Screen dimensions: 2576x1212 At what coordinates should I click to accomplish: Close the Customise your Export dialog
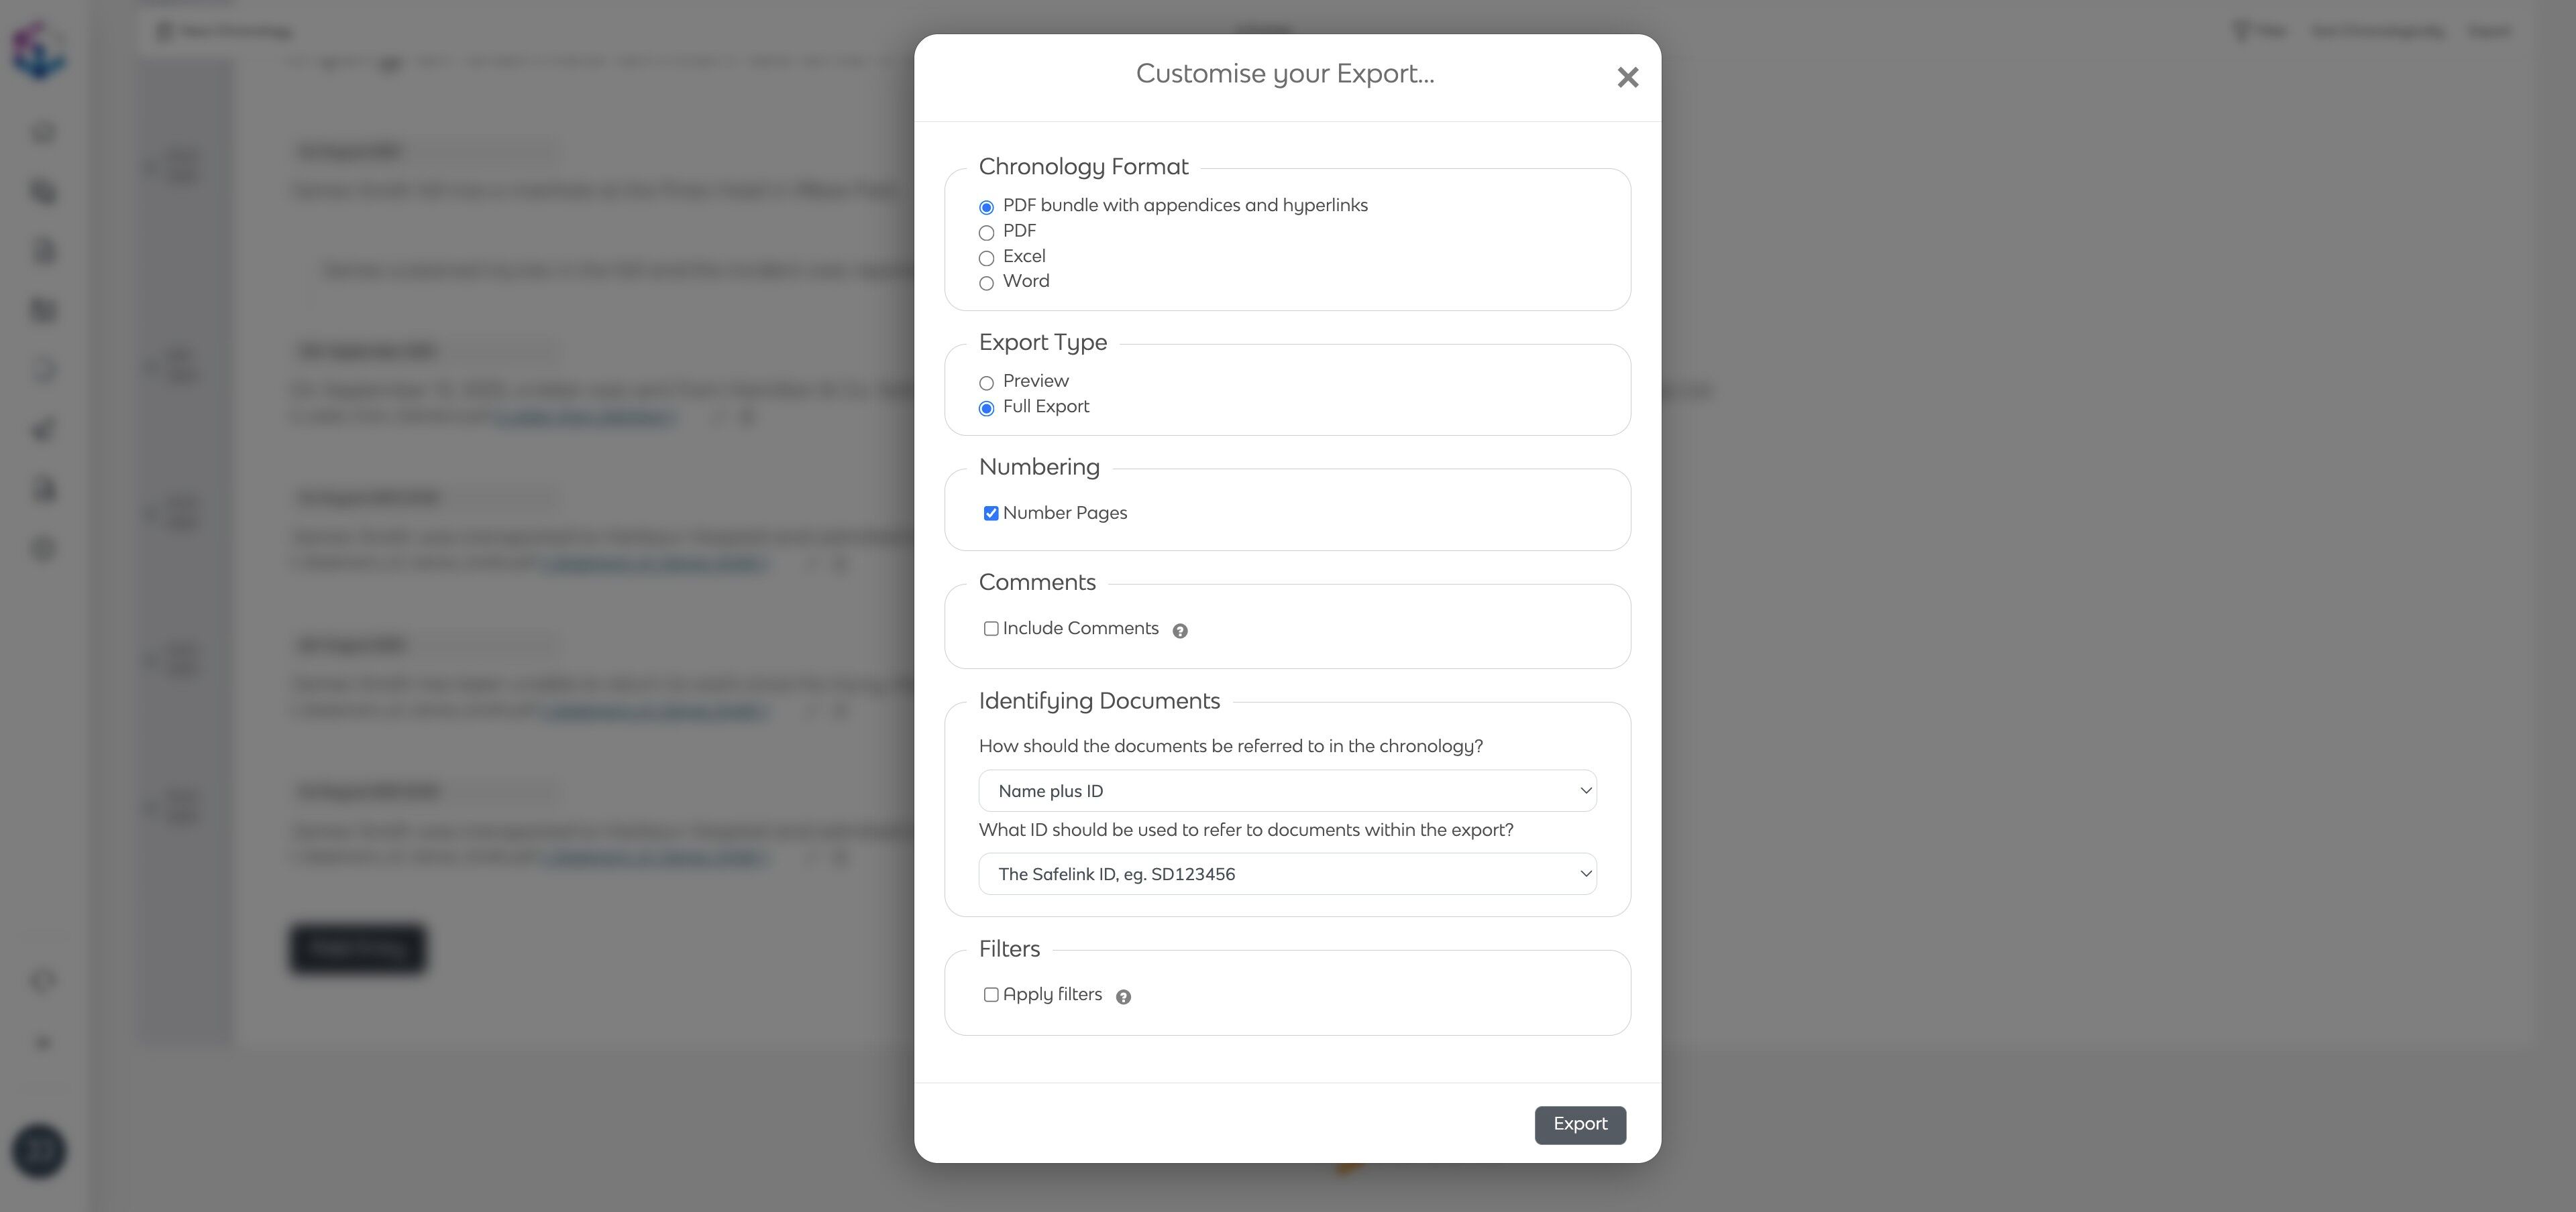pos(1627,77)
